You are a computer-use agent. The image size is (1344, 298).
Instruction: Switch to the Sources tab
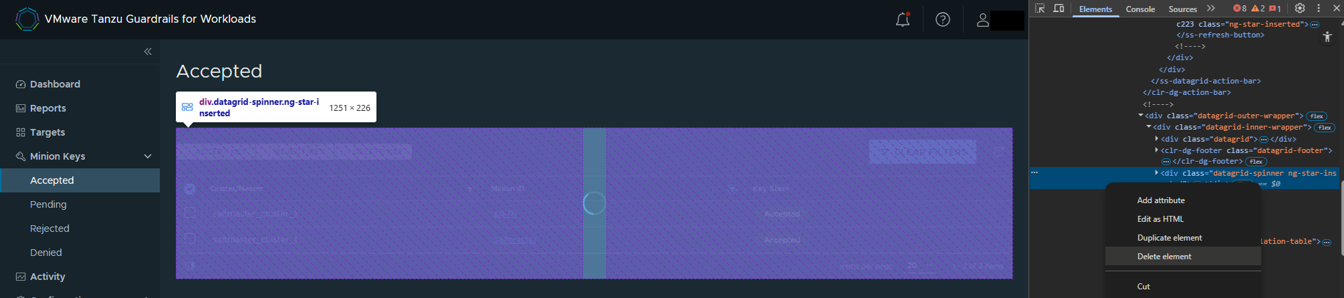[x=1183, y=9]
